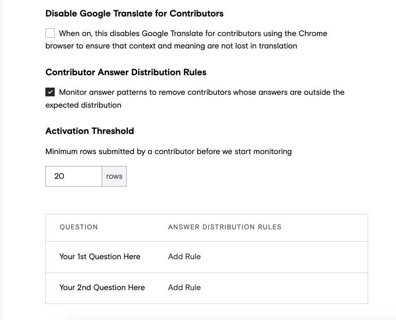396x320 pixels.
Task: Select the "Your 1st Question Here" cell
Action: pyautogui.click(x=100, y=257)
